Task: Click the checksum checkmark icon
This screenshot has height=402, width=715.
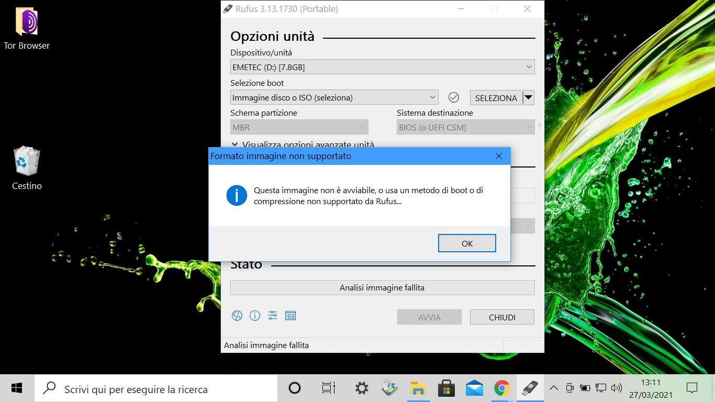Action: point(454,97)
